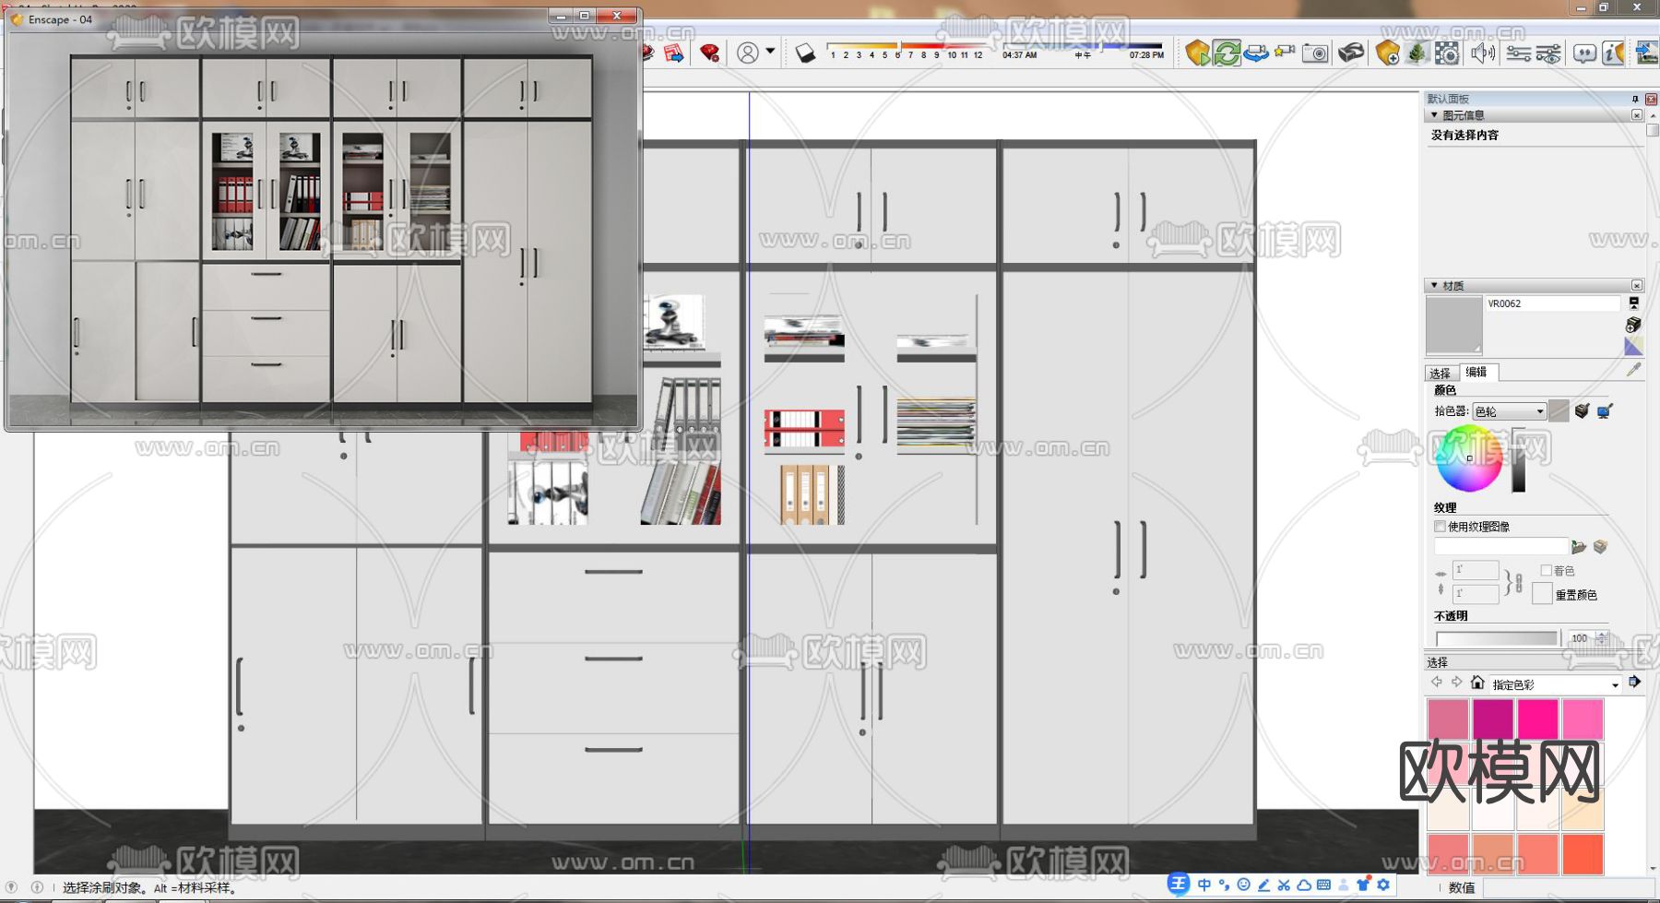The width and height of the screenshot is (1660, 903).
Task: Open Enscape visual settings with eye
Action: (x=1548, y=53)
